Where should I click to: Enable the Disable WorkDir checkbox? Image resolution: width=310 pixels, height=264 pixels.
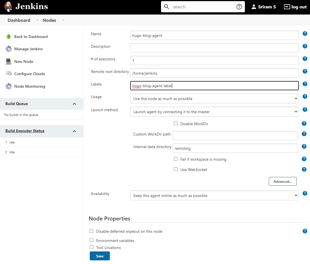tap(176, 123)
